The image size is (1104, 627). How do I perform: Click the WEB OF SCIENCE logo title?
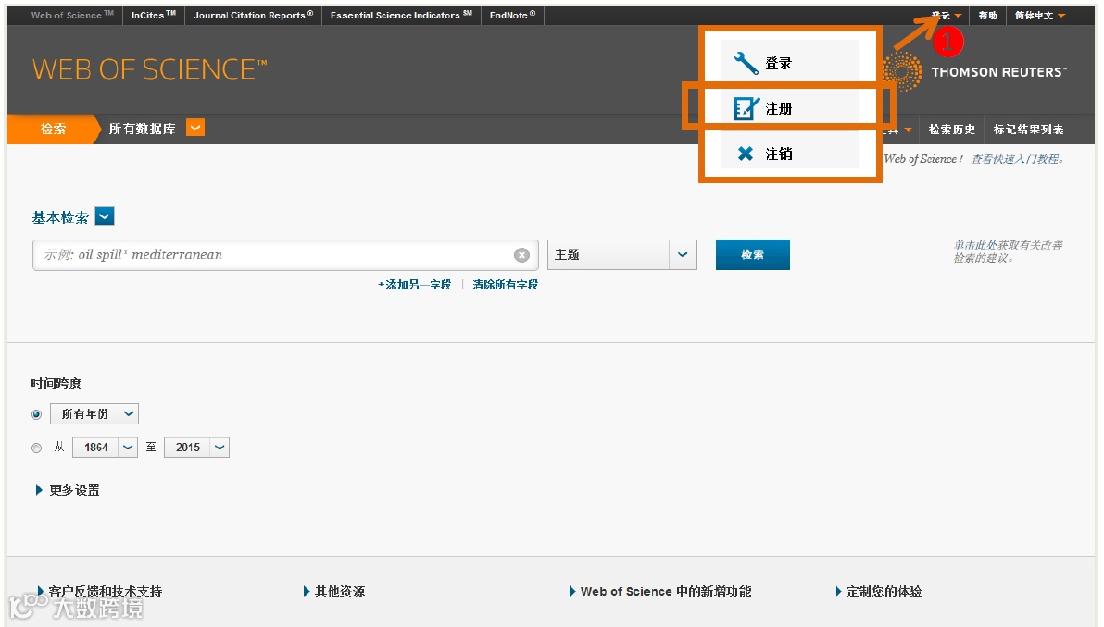coord(150,68)
